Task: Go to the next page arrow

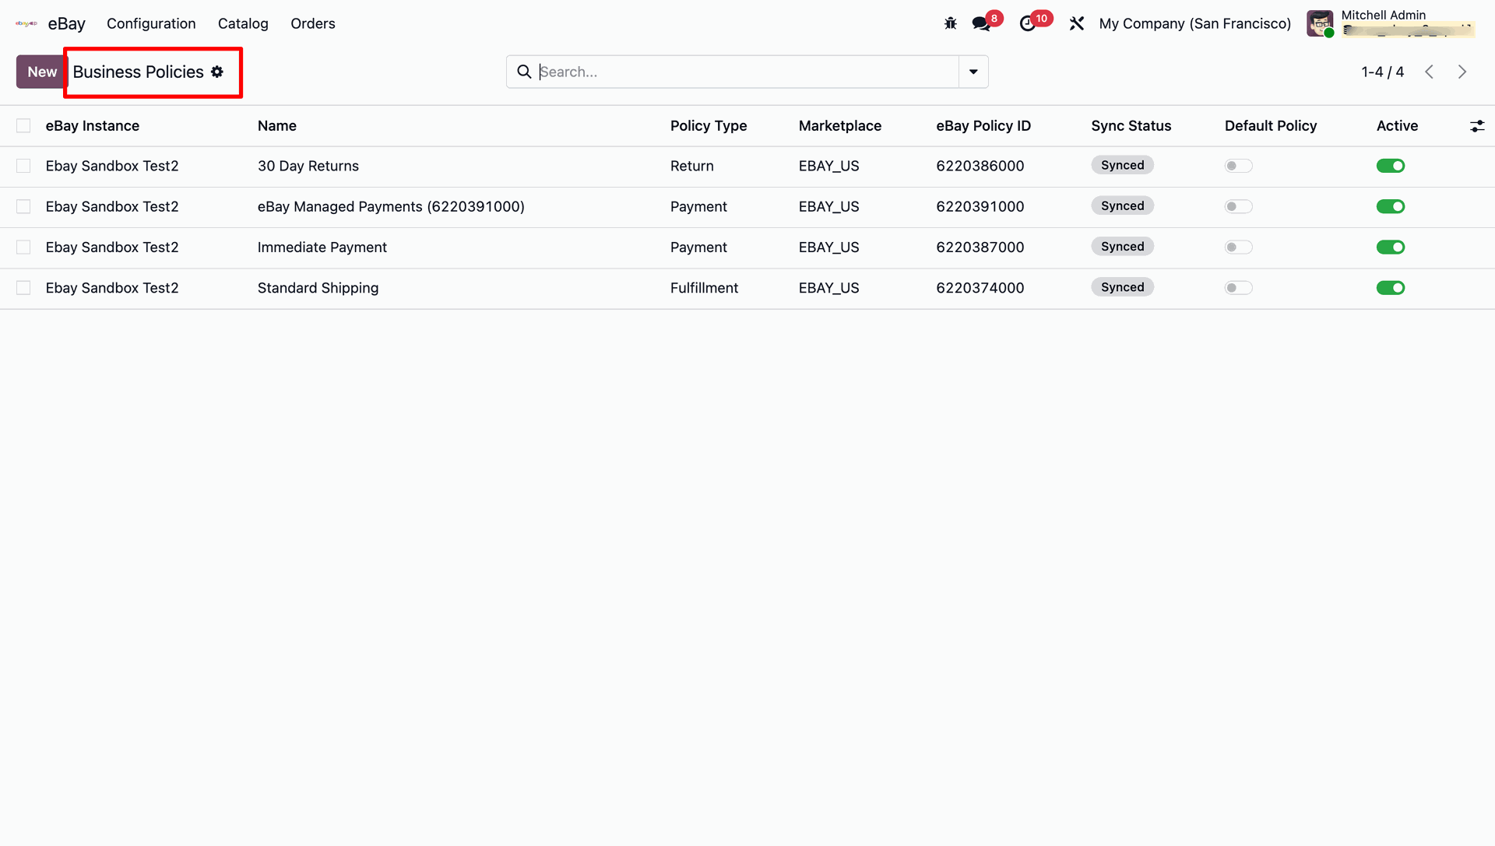Action: [1462, 72]
